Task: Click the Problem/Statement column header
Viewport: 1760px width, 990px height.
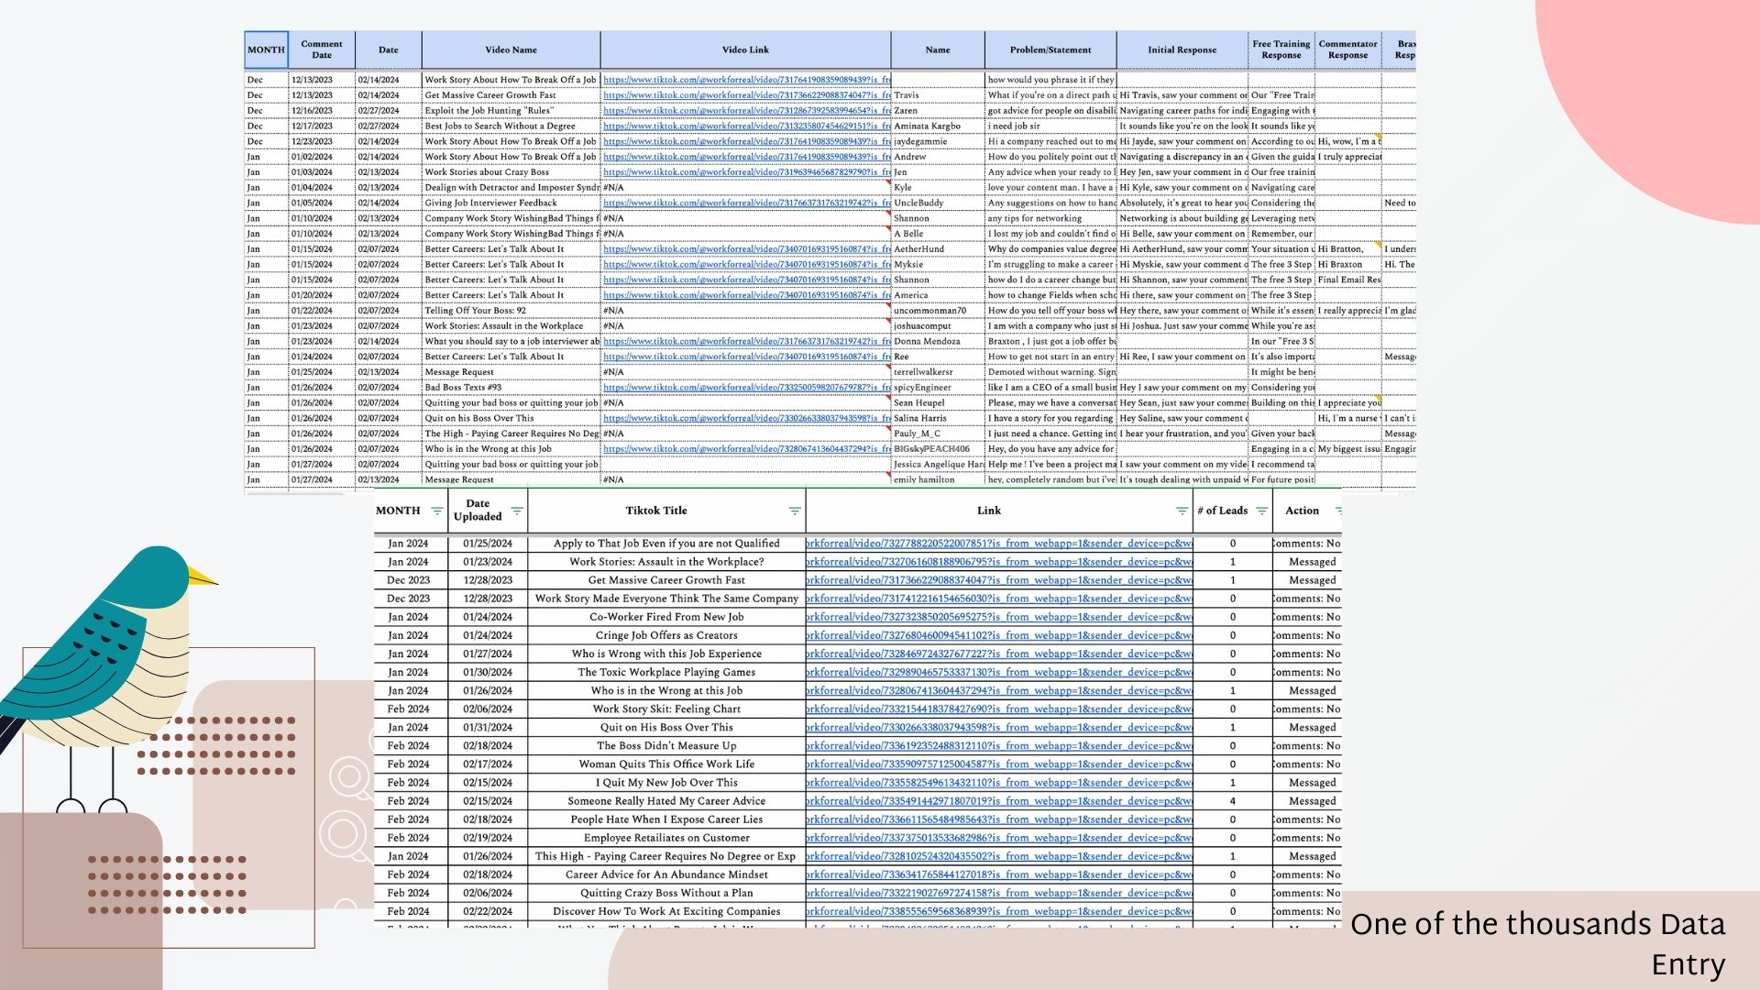Action: 1050,49
